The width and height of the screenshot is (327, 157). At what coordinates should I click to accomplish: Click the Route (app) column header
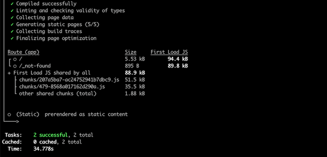click(23, 52)
